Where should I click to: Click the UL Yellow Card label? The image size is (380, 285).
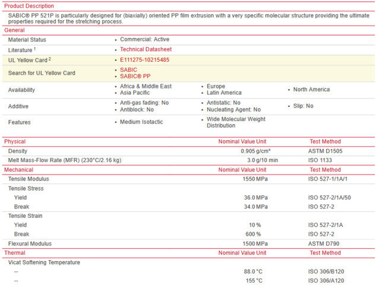(x=30, y=60)
